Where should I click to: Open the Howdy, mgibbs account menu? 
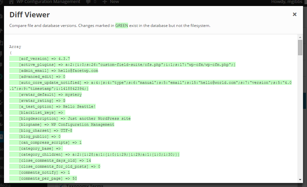tap(287, 2)
